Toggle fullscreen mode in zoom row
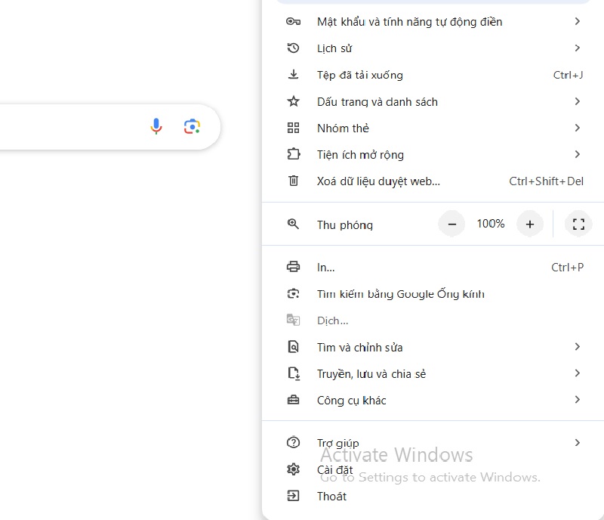The width and height of the screenshot is (604, 520). pos(578,224)
